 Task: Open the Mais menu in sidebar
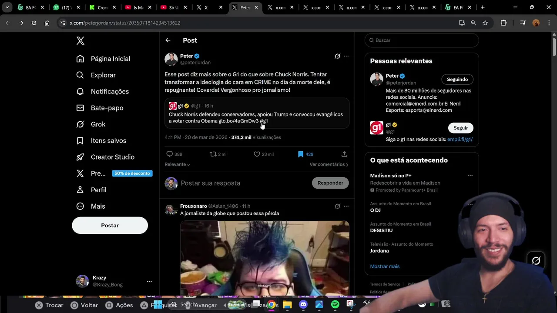pyautogui.click(x=91, y=206)
